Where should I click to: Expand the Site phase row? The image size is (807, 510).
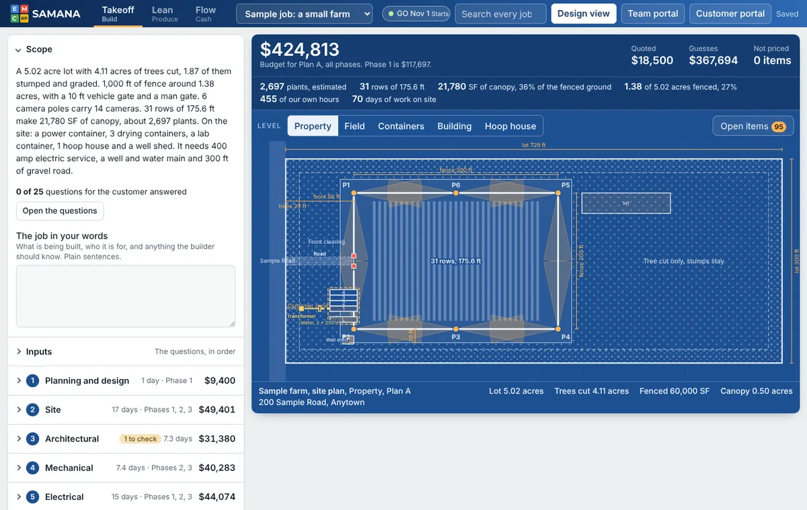[x=125, y=409]
